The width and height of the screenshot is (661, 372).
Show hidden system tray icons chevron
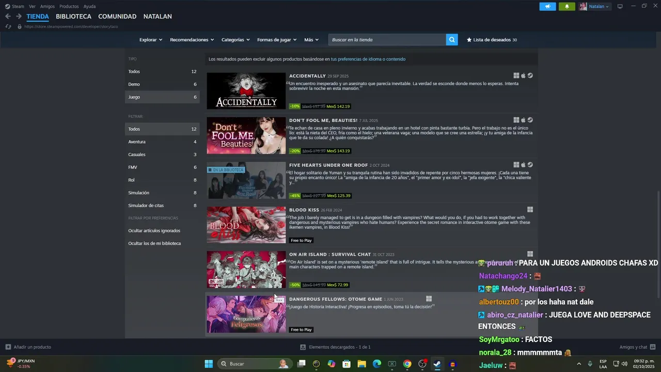point(579,364)
